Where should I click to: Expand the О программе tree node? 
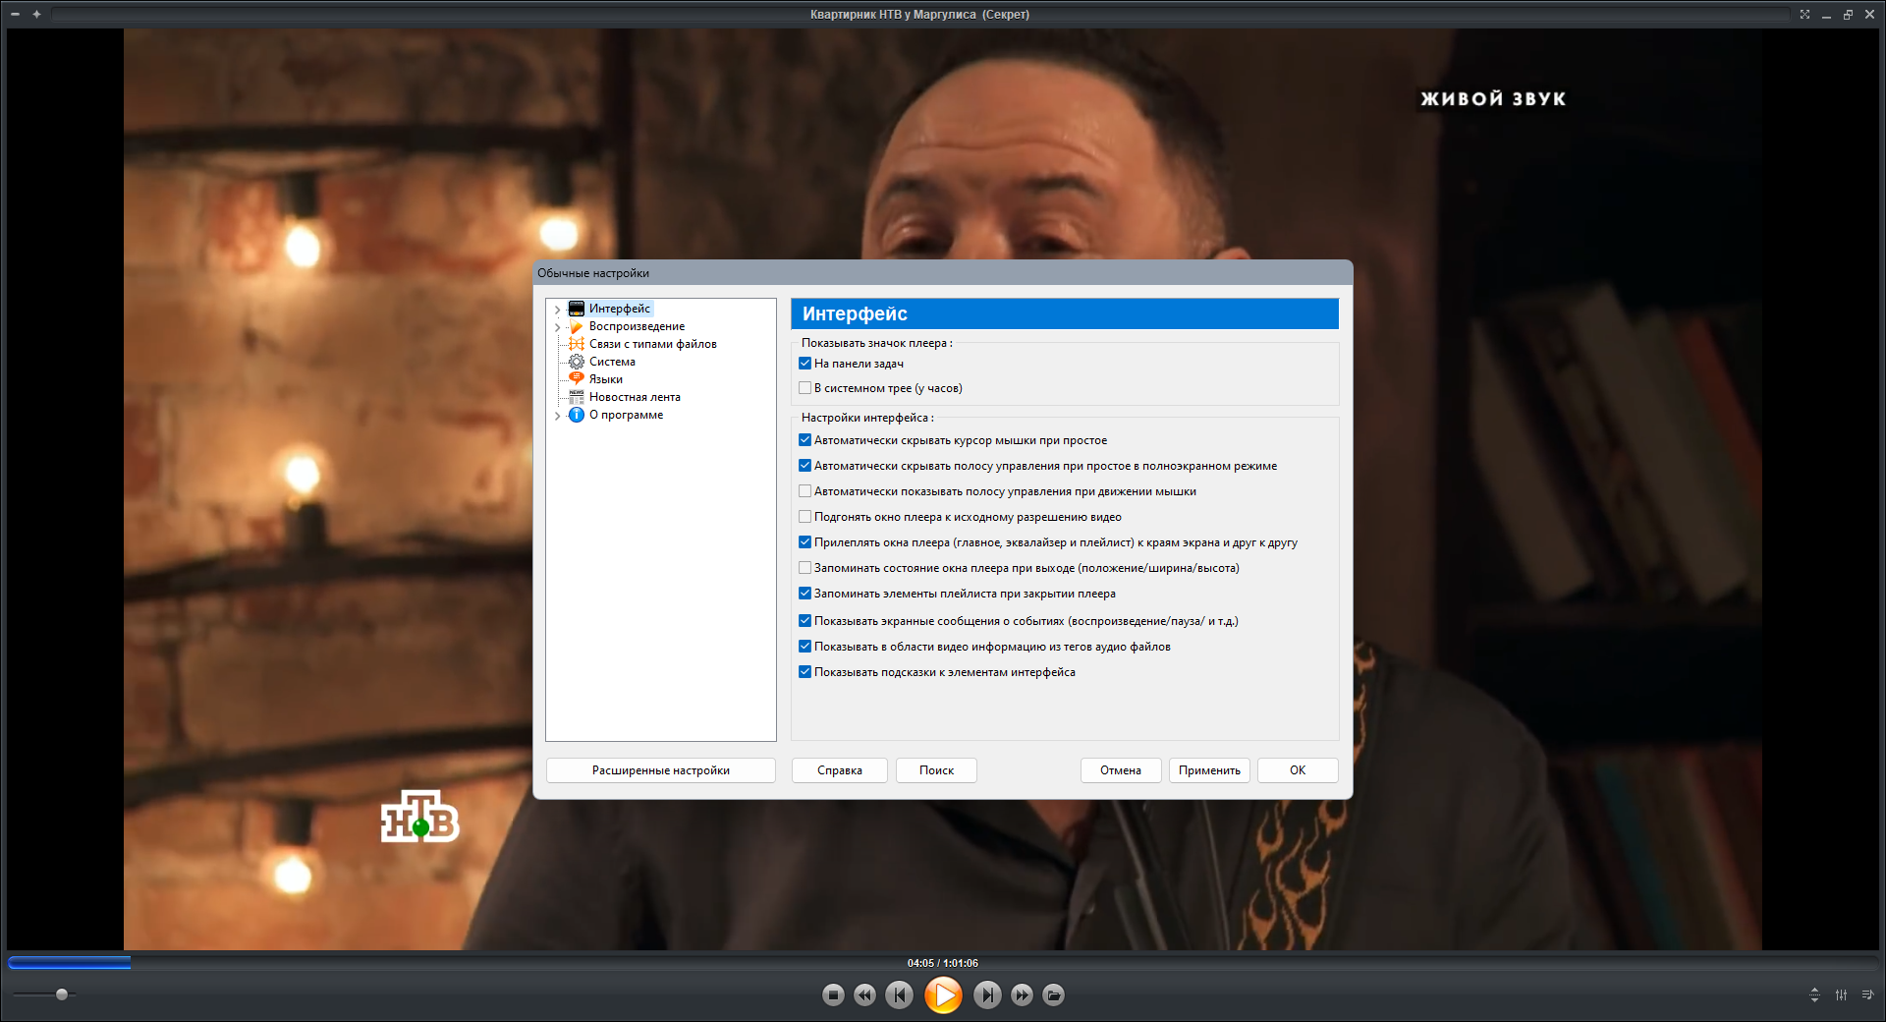click(557, 416)
